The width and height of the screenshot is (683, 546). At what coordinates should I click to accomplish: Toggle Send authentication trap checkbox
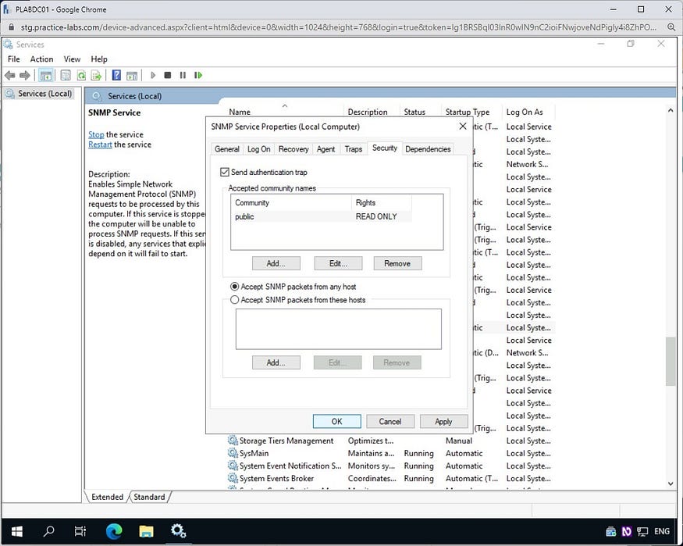tap(225, 172)
